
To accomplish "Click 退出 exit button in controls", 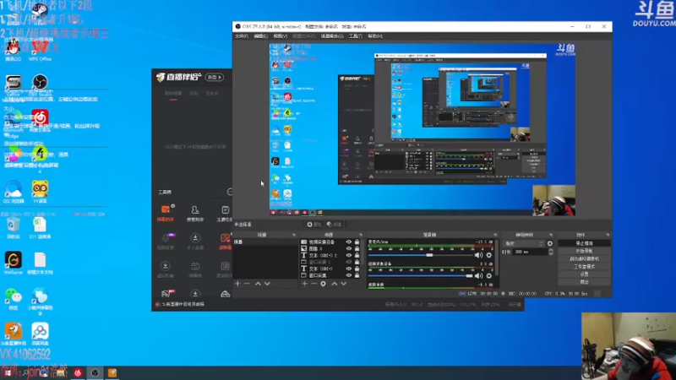I will (x=584, y=282).
